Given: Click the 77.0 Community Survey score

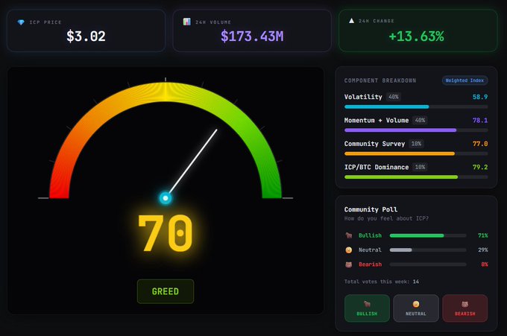Looking at the screenshot, I should point(480,144).
